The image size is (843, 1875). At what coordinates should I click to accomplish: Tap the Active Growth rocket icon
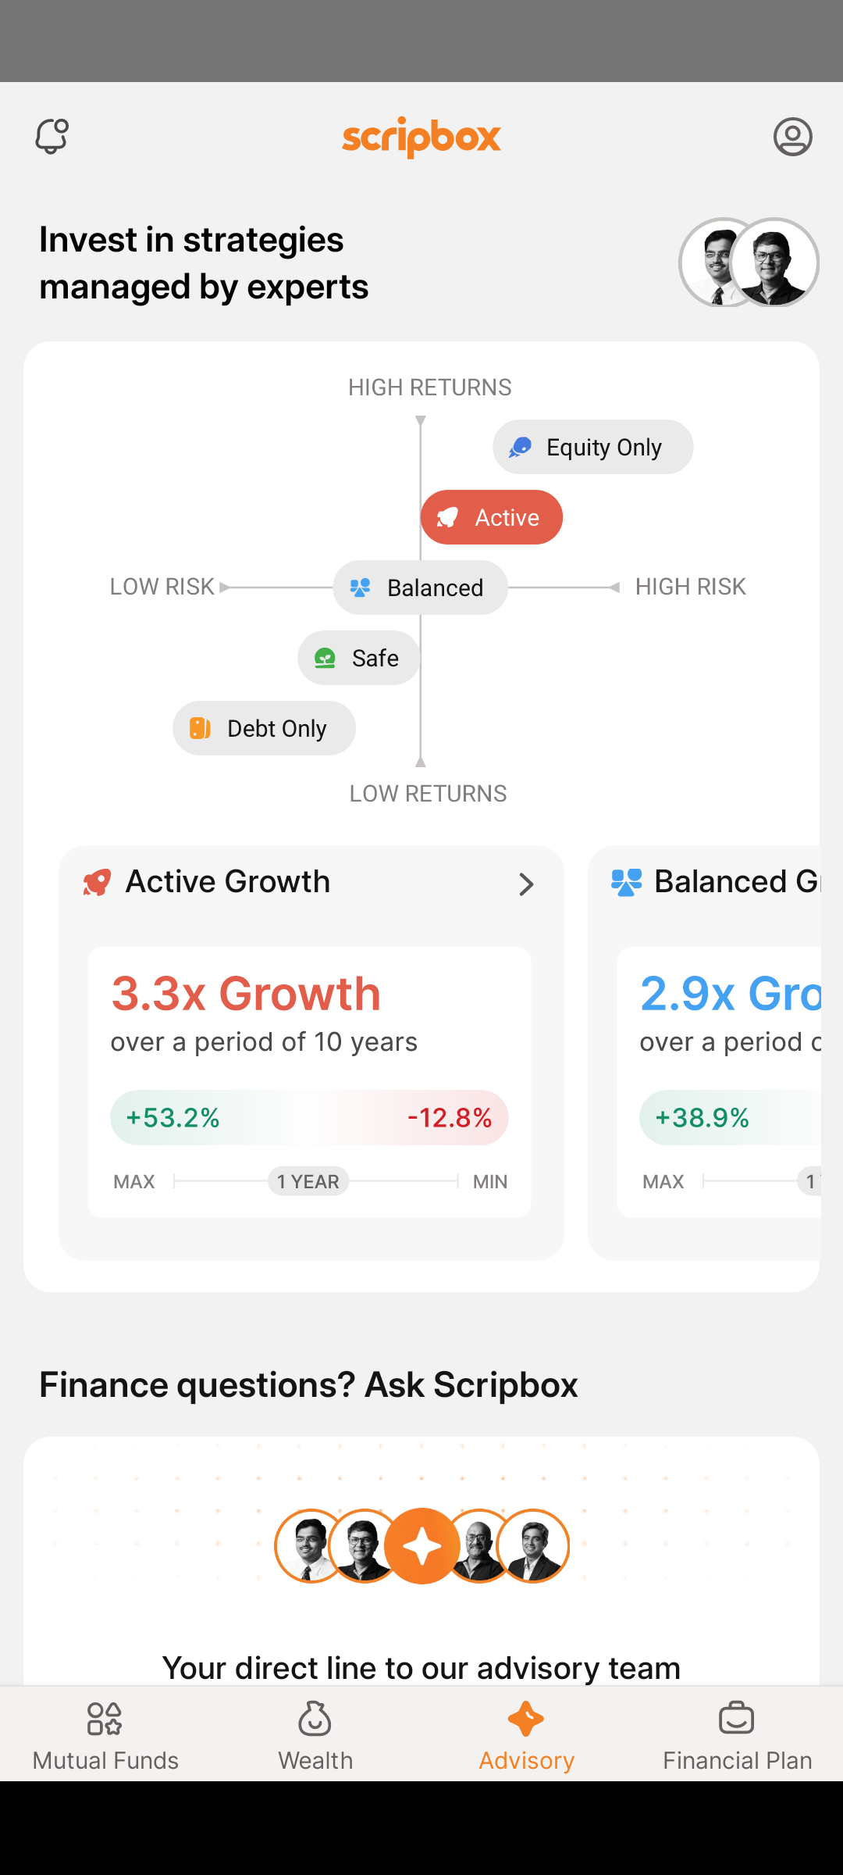[x=98, y=883]
